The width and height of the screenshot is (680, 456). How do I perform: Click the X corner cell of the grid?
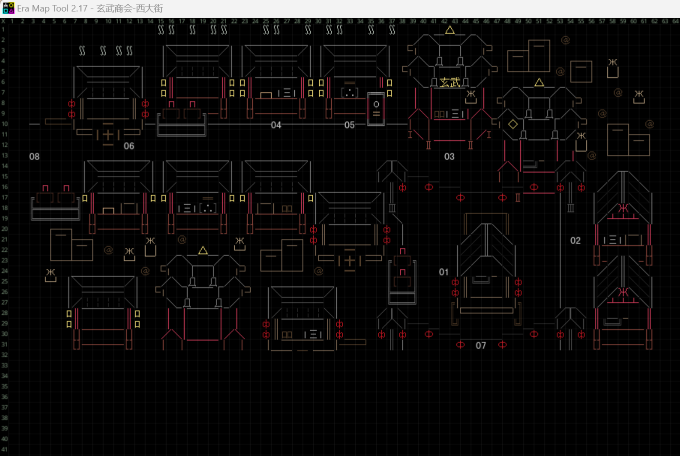point(4,21)
